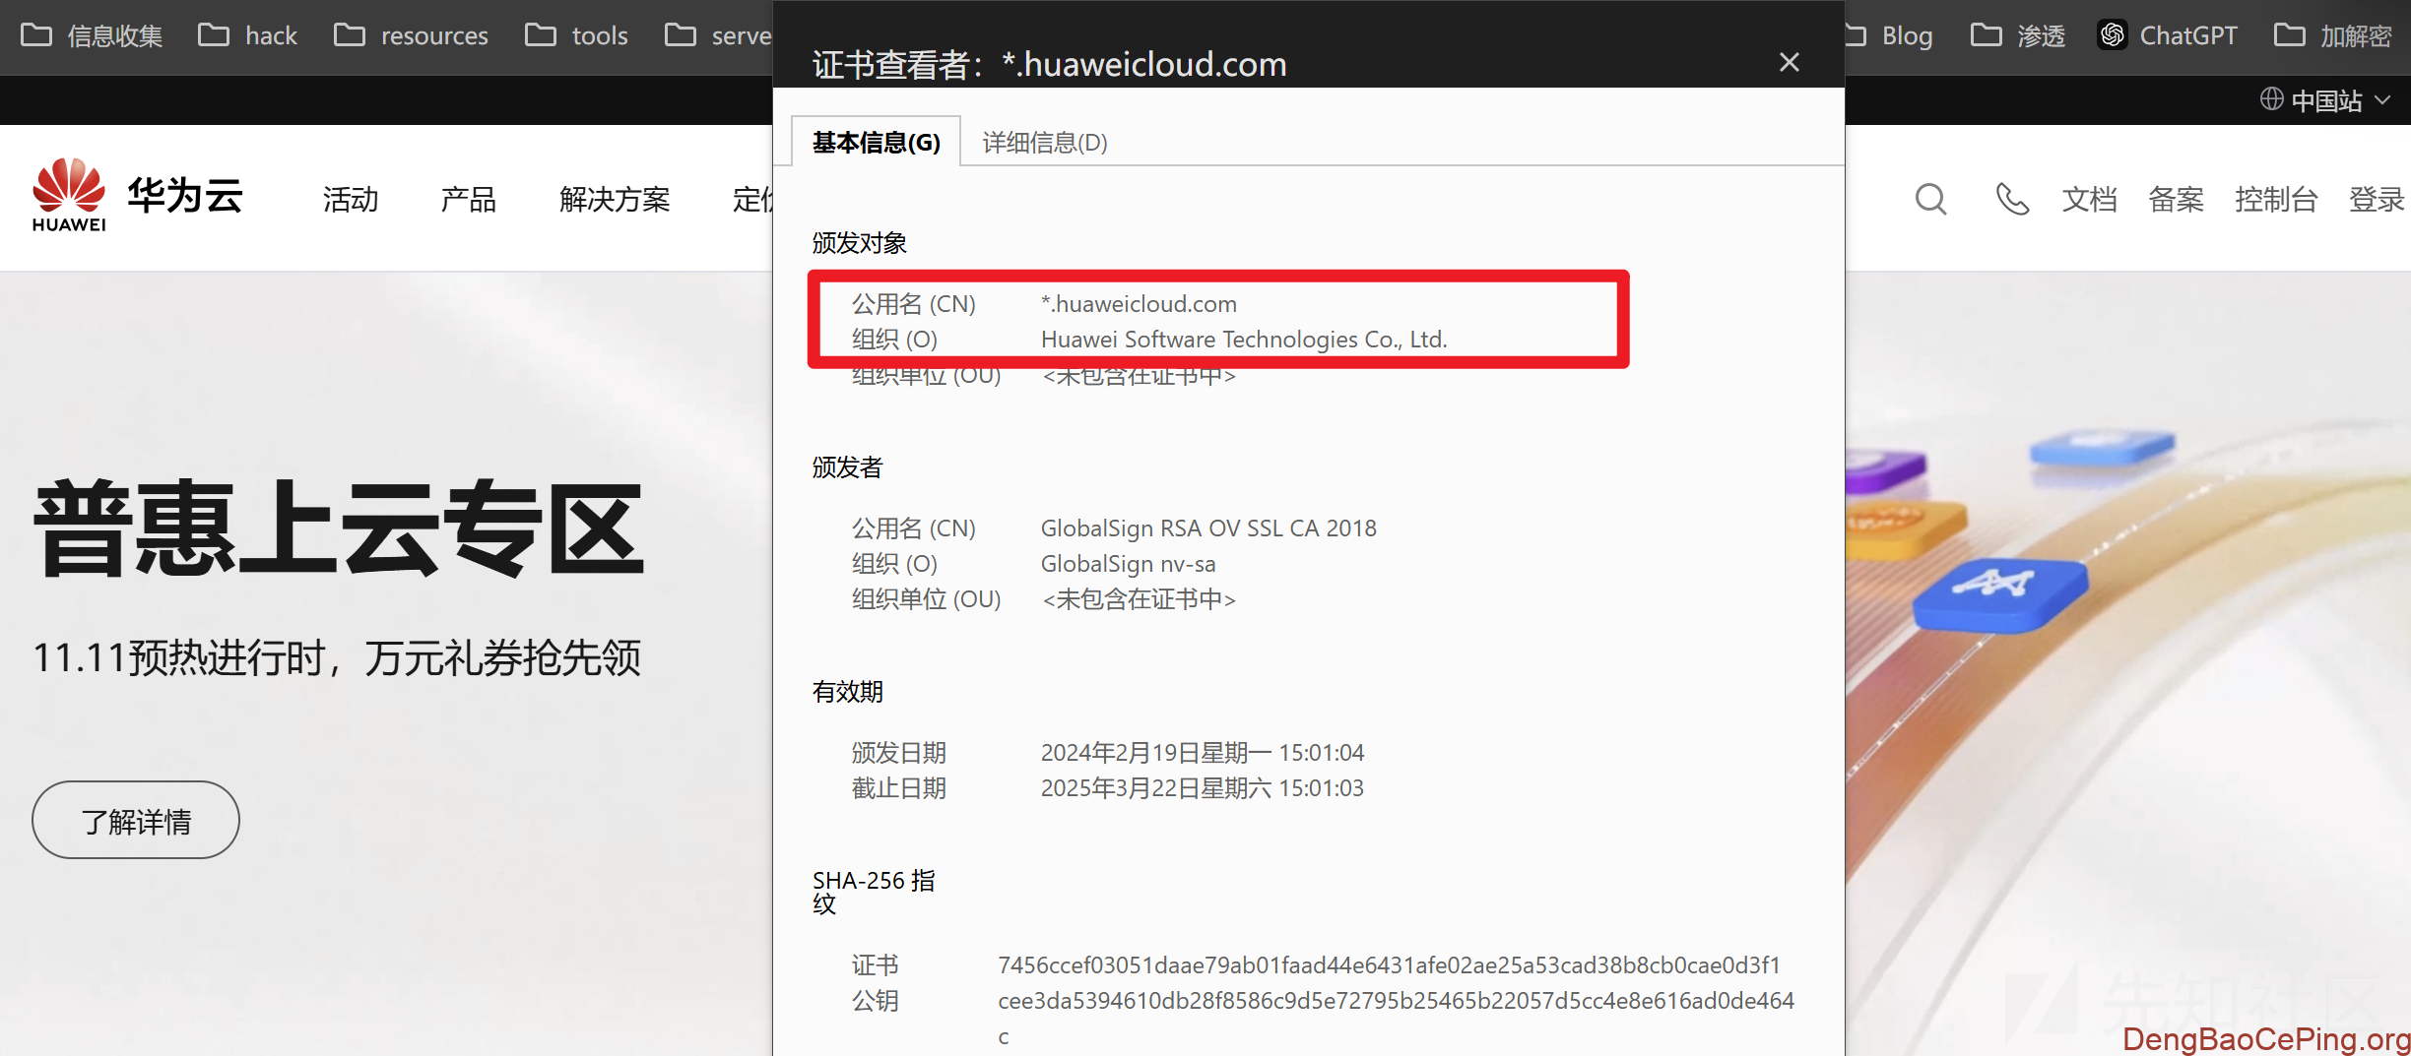The image size is (2411, 1056).
Task: Open the resources bookmark folder
Action: click(412, 36)
